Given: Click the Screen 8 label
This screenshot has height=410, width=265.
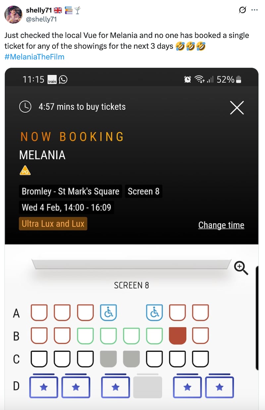Looking at the screenshot, I should pyautogui.click(x=143, y=191).
